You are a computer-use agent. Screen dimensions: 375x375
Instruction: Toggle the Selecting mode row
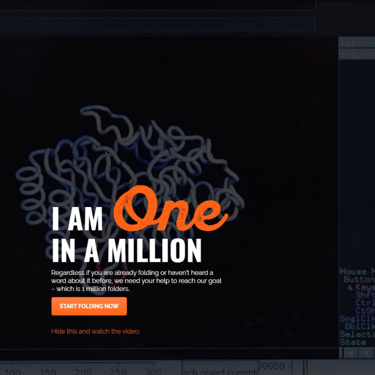tap(357, 334)
